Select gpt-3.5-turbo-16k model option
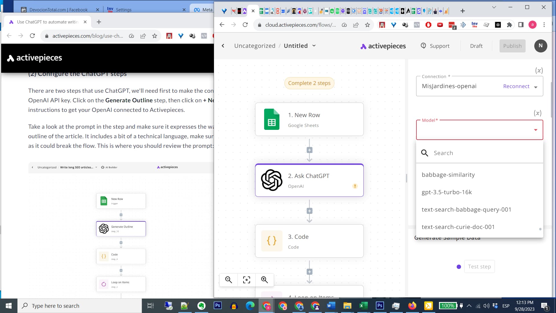The image size is (556, 313). click(x=480, y=192)
